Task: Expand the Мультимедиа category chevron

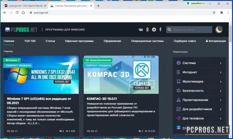Action: tap(221, 82)
